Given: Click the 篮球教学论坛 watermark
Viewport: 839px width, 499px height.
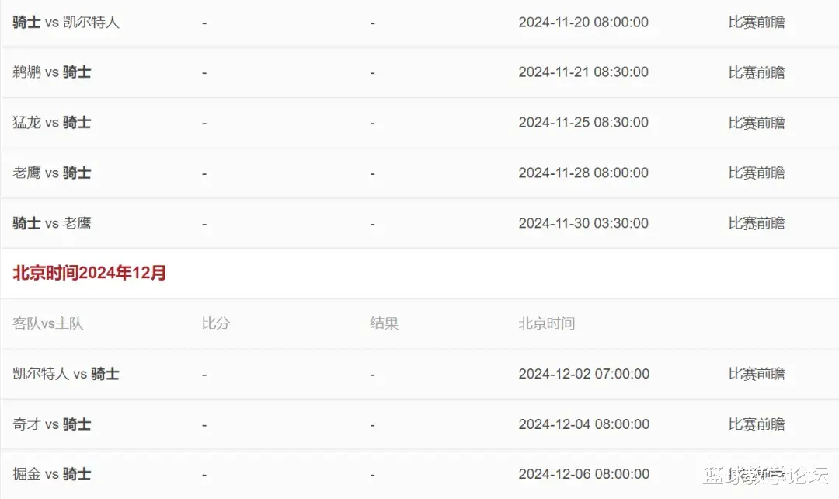Looking at the screenshot, I should point(766,475).
